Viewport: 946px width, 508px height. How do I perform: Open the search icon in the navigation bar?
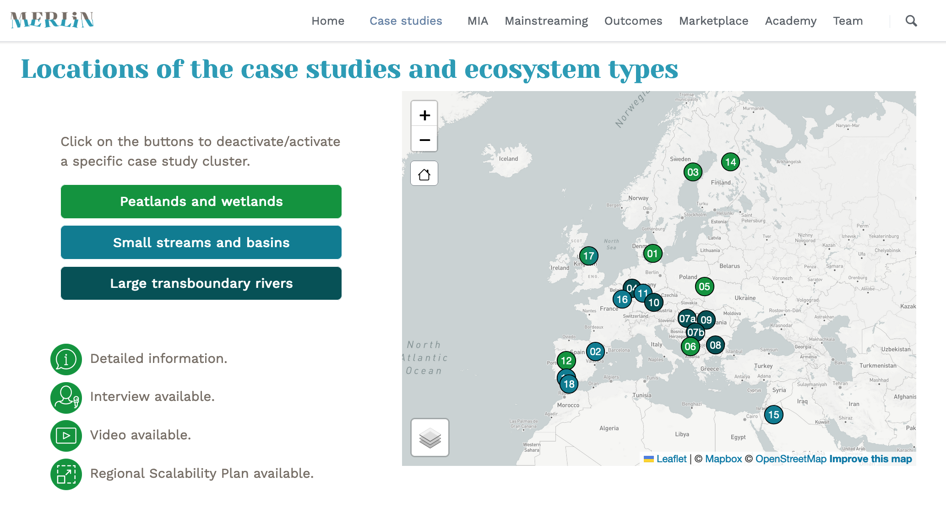coord(911,21)
